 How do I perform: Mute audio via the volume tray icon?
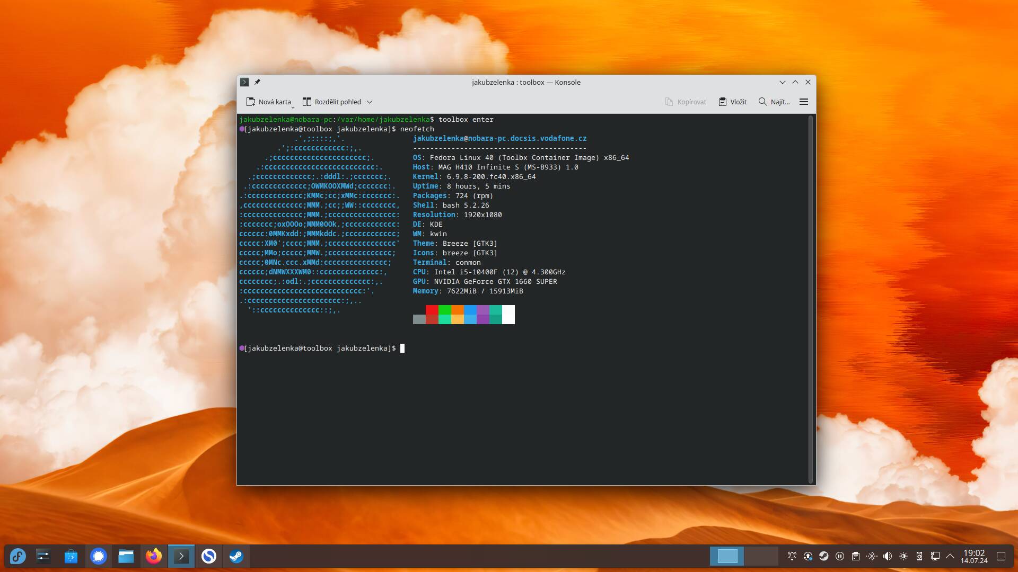[x=887, y=557]
